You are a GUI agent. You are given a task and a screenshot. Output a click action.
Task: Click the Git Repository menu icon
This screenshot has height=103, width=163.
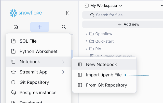pyautogui.click(x=14, y=82)
